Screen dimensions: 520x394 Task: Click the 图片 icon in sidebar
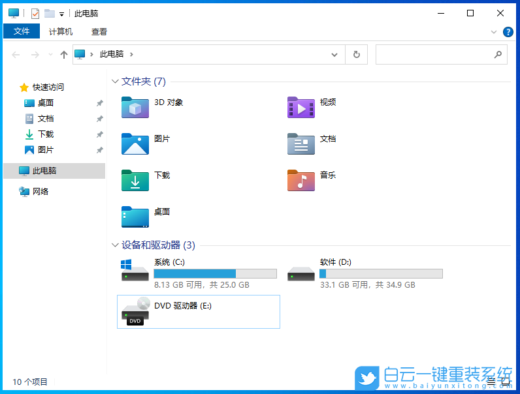[x=29, y=149]
